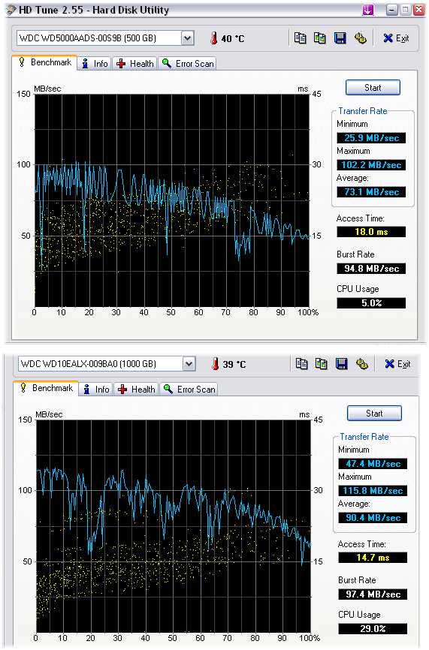This screenshot has height=650, width=429.
Task: Copy text info icon in top window
Action: pos(300,38)
